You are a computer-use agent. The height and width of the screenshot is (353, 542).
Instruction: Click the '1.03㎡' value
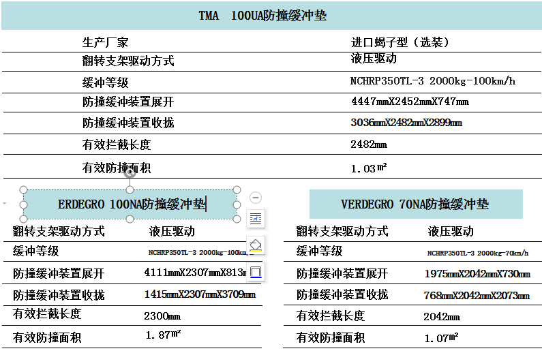pyautogui.click(x=368, y=168)
